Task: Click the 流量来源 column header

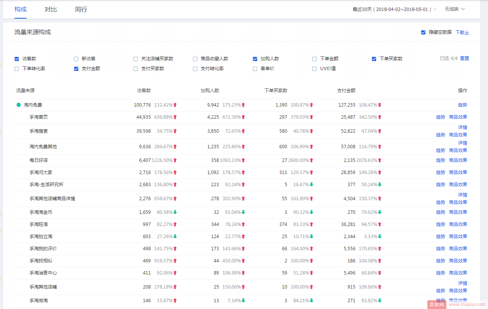Action: [x=25, y=91]
